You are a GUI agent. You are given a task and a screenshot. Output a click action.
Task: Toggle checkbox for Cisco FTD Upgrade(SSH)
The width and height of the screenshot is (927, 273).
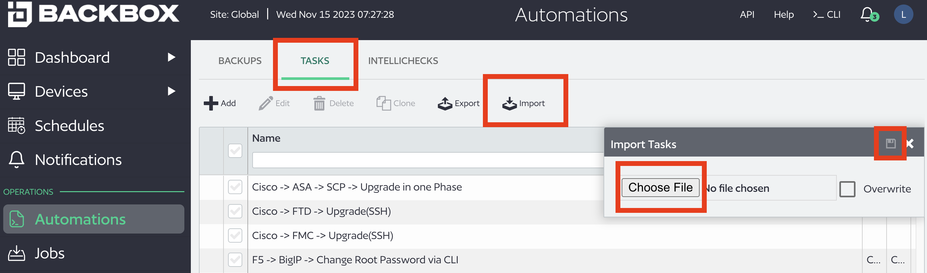pos(235,211)
